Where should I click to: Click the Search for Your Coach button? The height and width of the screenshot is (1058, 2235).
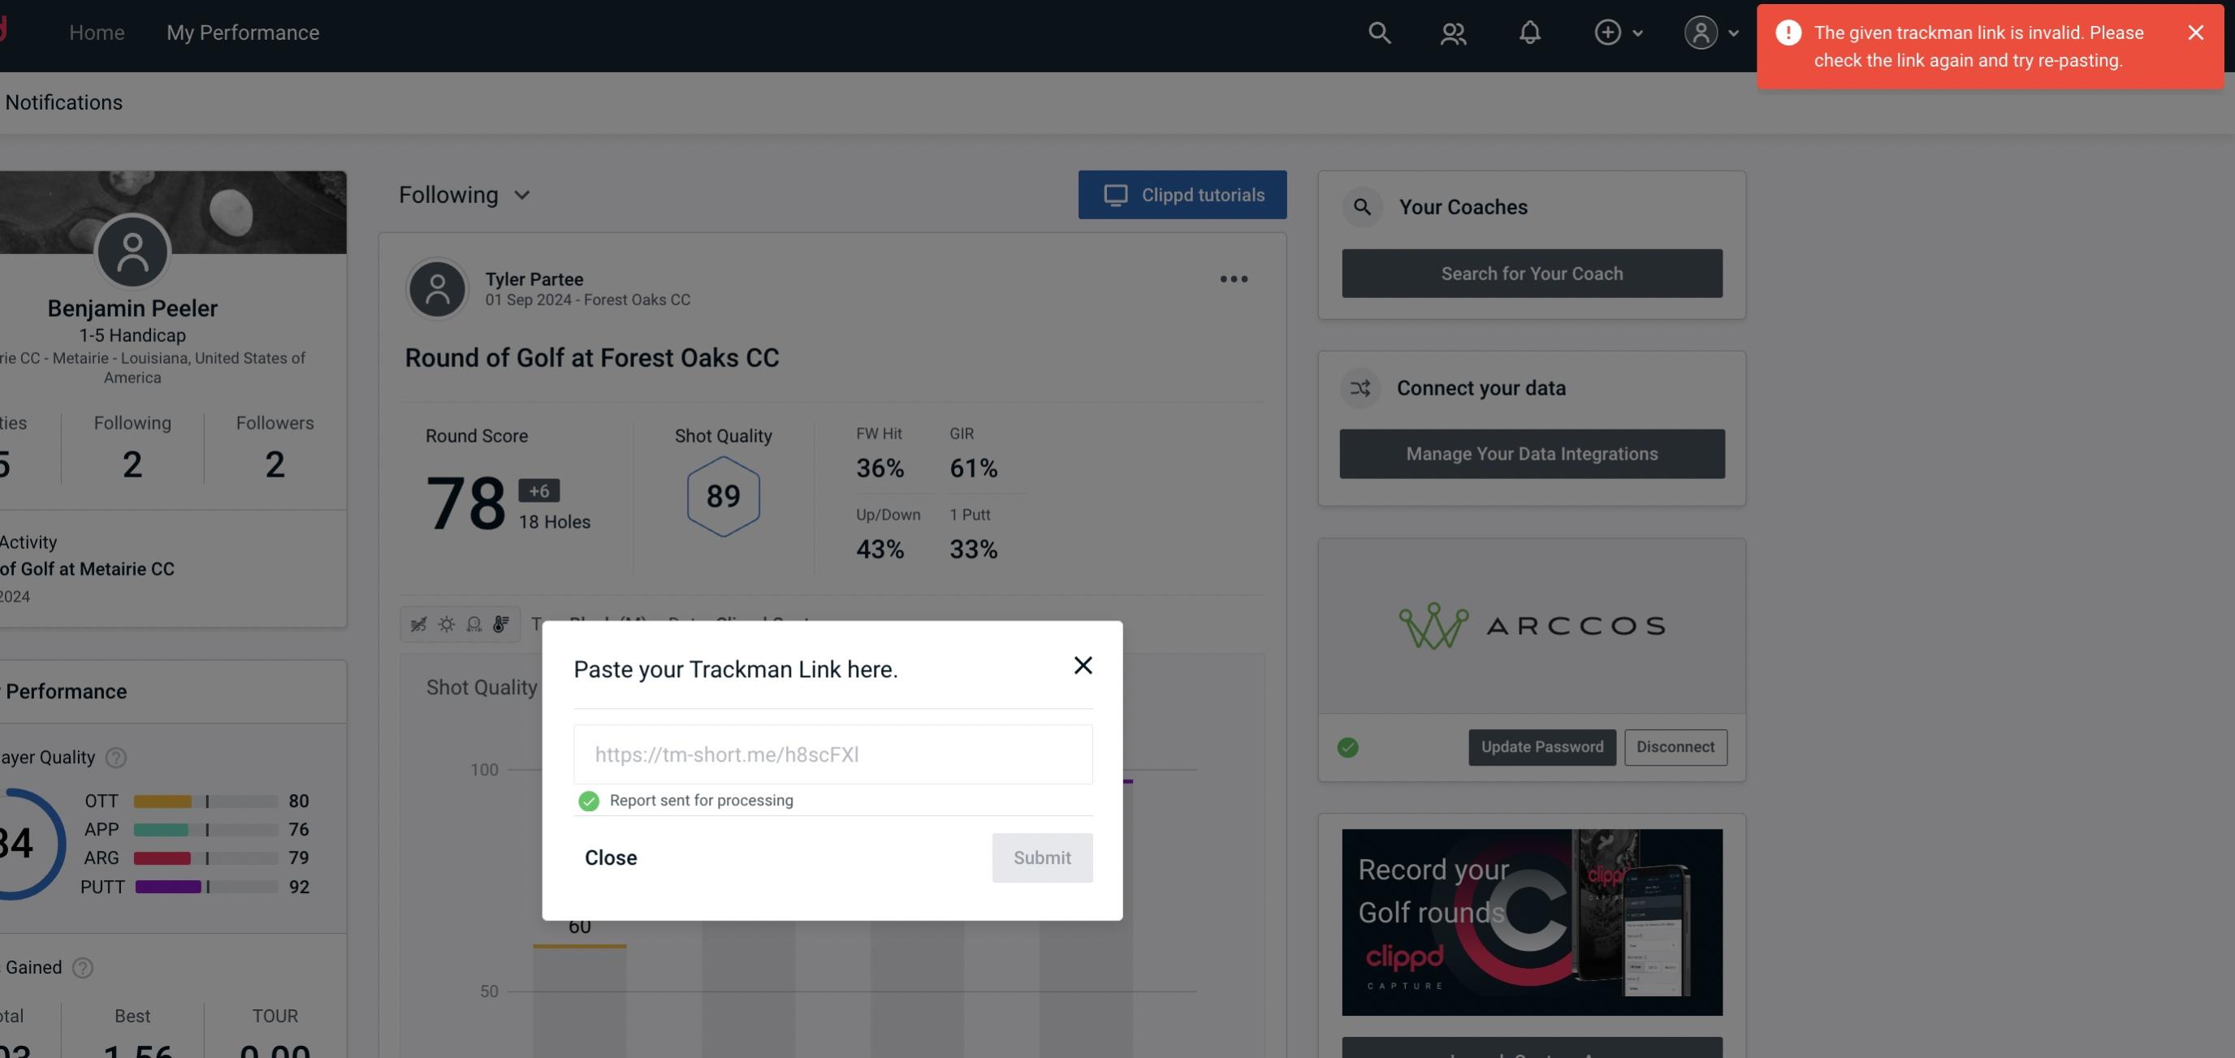1533,272
